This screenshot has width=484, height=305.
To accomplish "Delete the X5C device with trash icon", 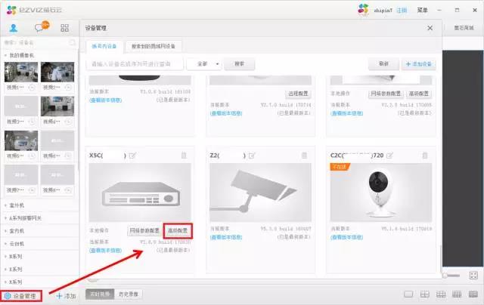I will click(x=183, y=156).
